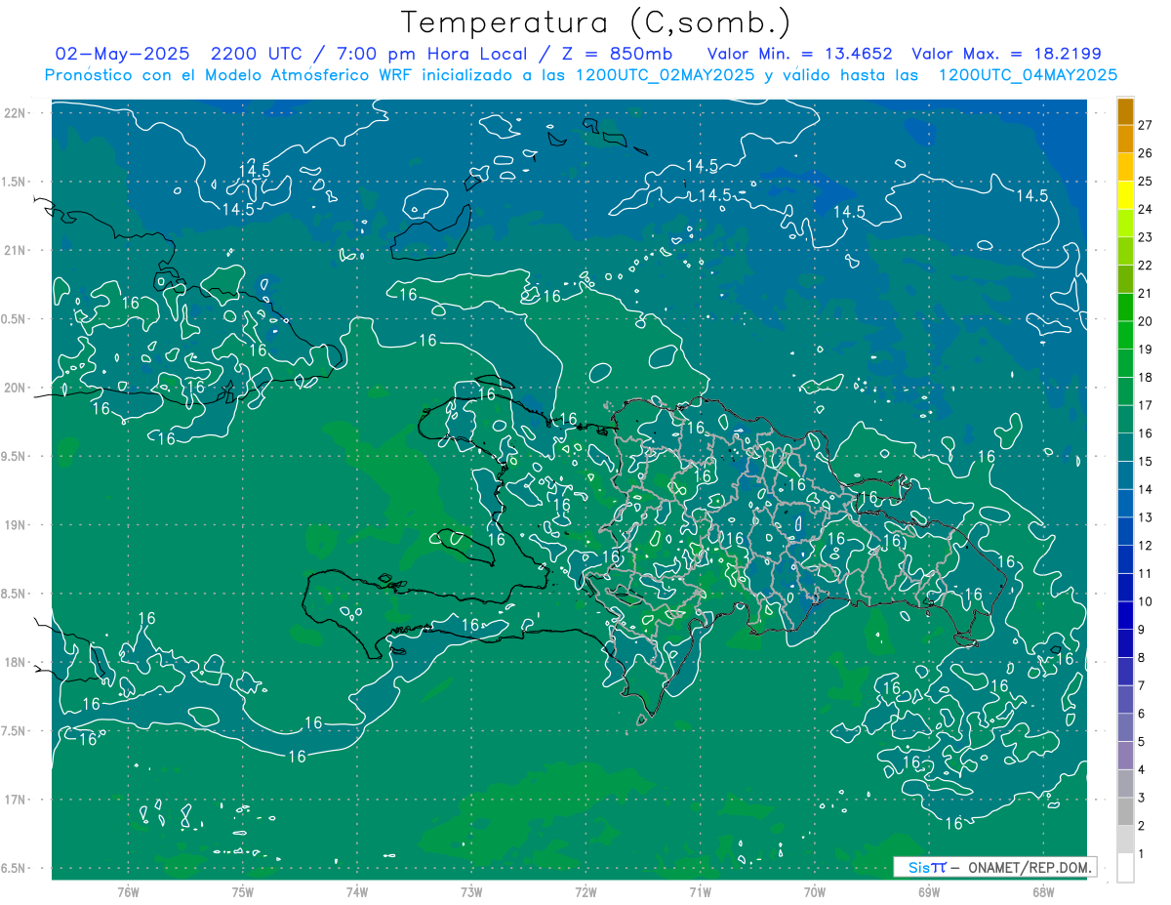The image size is (1171, 905).
Task: Click the '74W' longitude axis label
Action: tap(357, 892)
